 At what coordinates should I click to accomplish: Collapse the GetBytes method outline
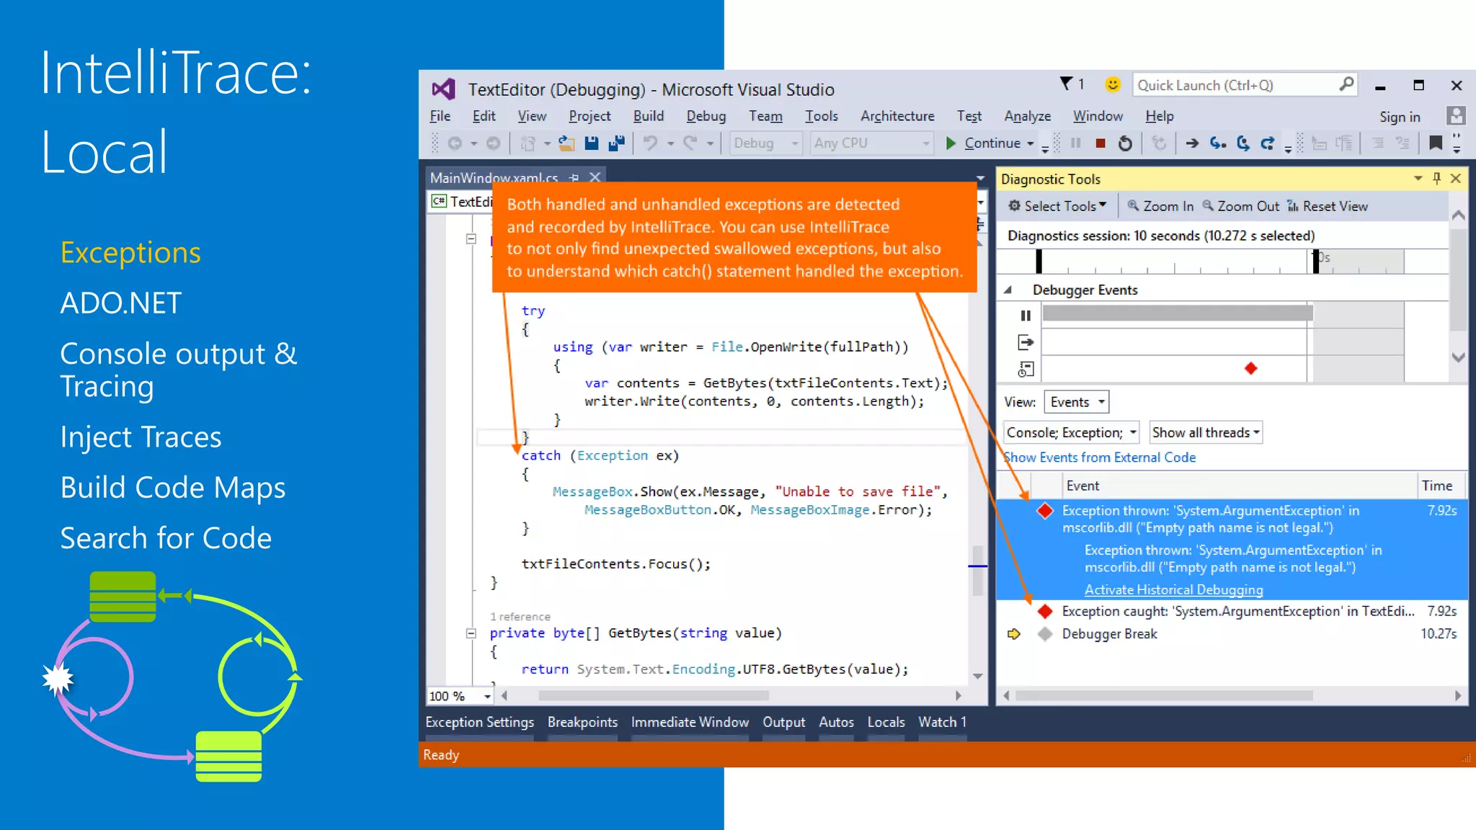tap(471, 633)
